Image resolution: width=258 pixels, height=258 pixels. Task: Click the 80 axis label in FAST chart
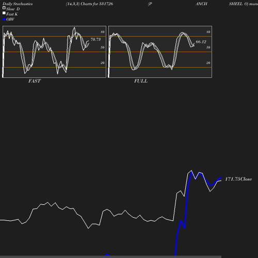coord(103,32)
